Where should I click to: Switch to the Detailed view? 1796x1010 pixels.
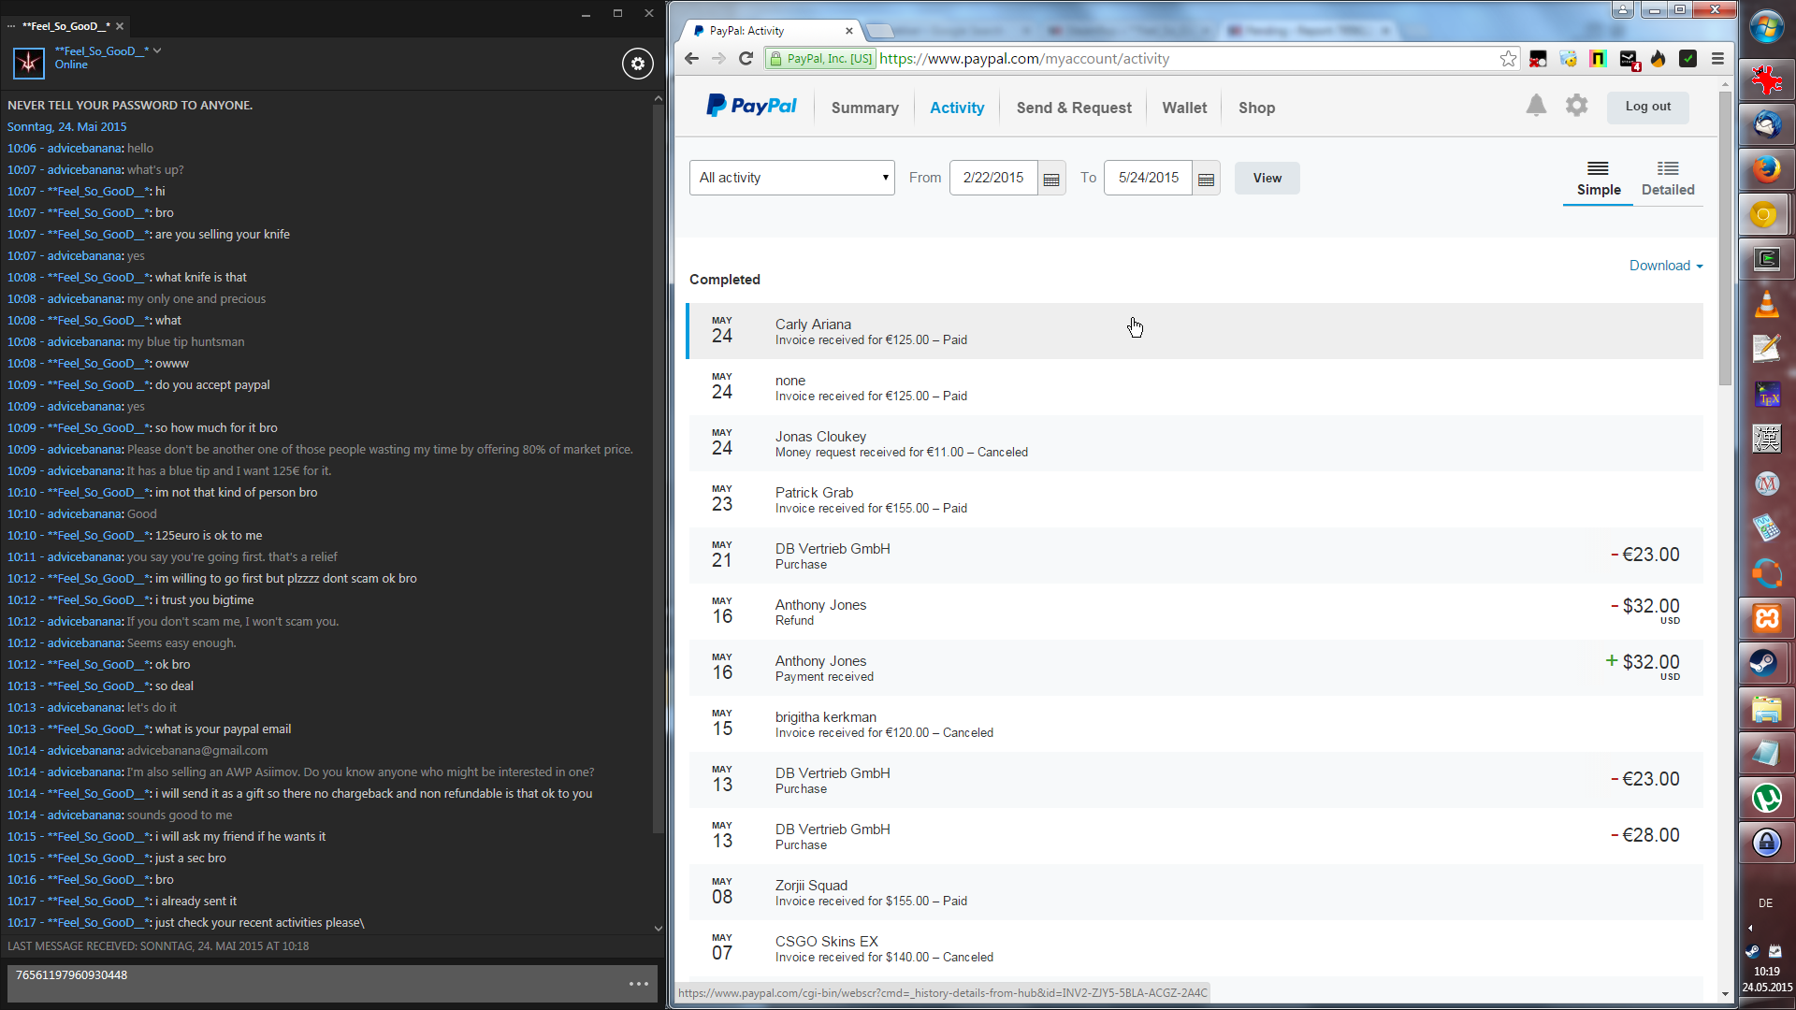point(1668,179)
